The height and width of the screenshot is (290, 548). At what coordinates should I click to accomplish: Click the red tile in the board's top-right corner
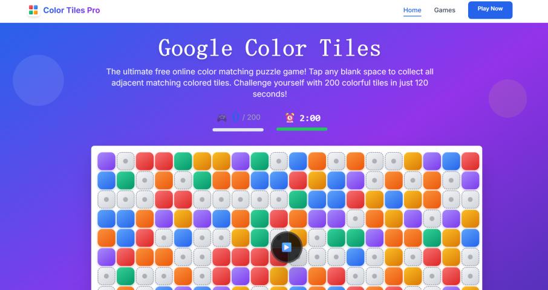tap(470, 161)
